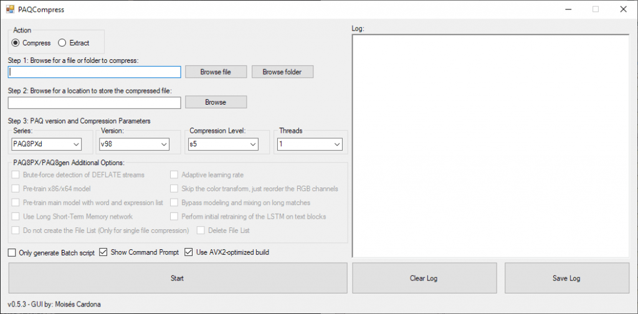Click the PAQCompress app icon in title bar
This screenshot has height=314, width=638.
(x=10, y=9)
